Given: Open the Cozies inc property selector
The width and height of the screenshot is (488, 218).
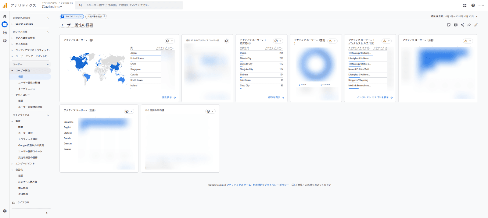Looking at the screenshot, I should coord(52,7).
